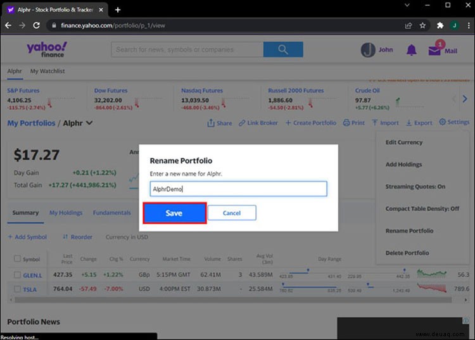Click the scrollbar right arrow

pyautogui.click(x=465, y=299)
